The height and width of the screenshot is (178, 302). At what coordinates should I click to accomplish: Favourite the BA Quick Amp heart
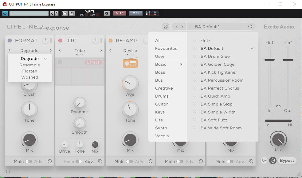tap(194, 96)
